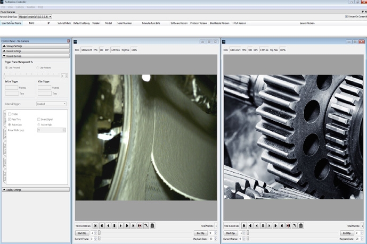Image resolution: width=367 pixels, height=244 pixels.
Task: Click curved arrow loop icon in left viewer
Action: click(146, 225)
